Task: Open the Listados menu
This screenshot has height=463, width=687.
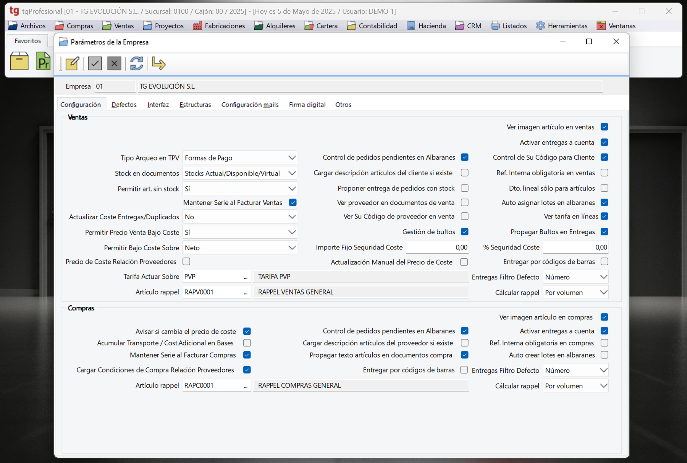Action: click(509, 26)
